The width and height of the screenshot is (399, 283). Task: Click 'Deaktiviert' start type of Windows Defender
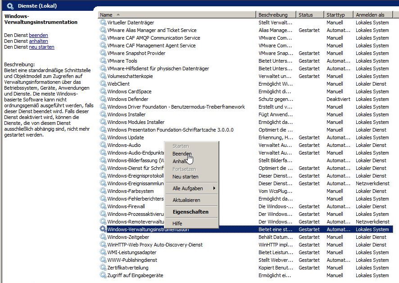338,99
